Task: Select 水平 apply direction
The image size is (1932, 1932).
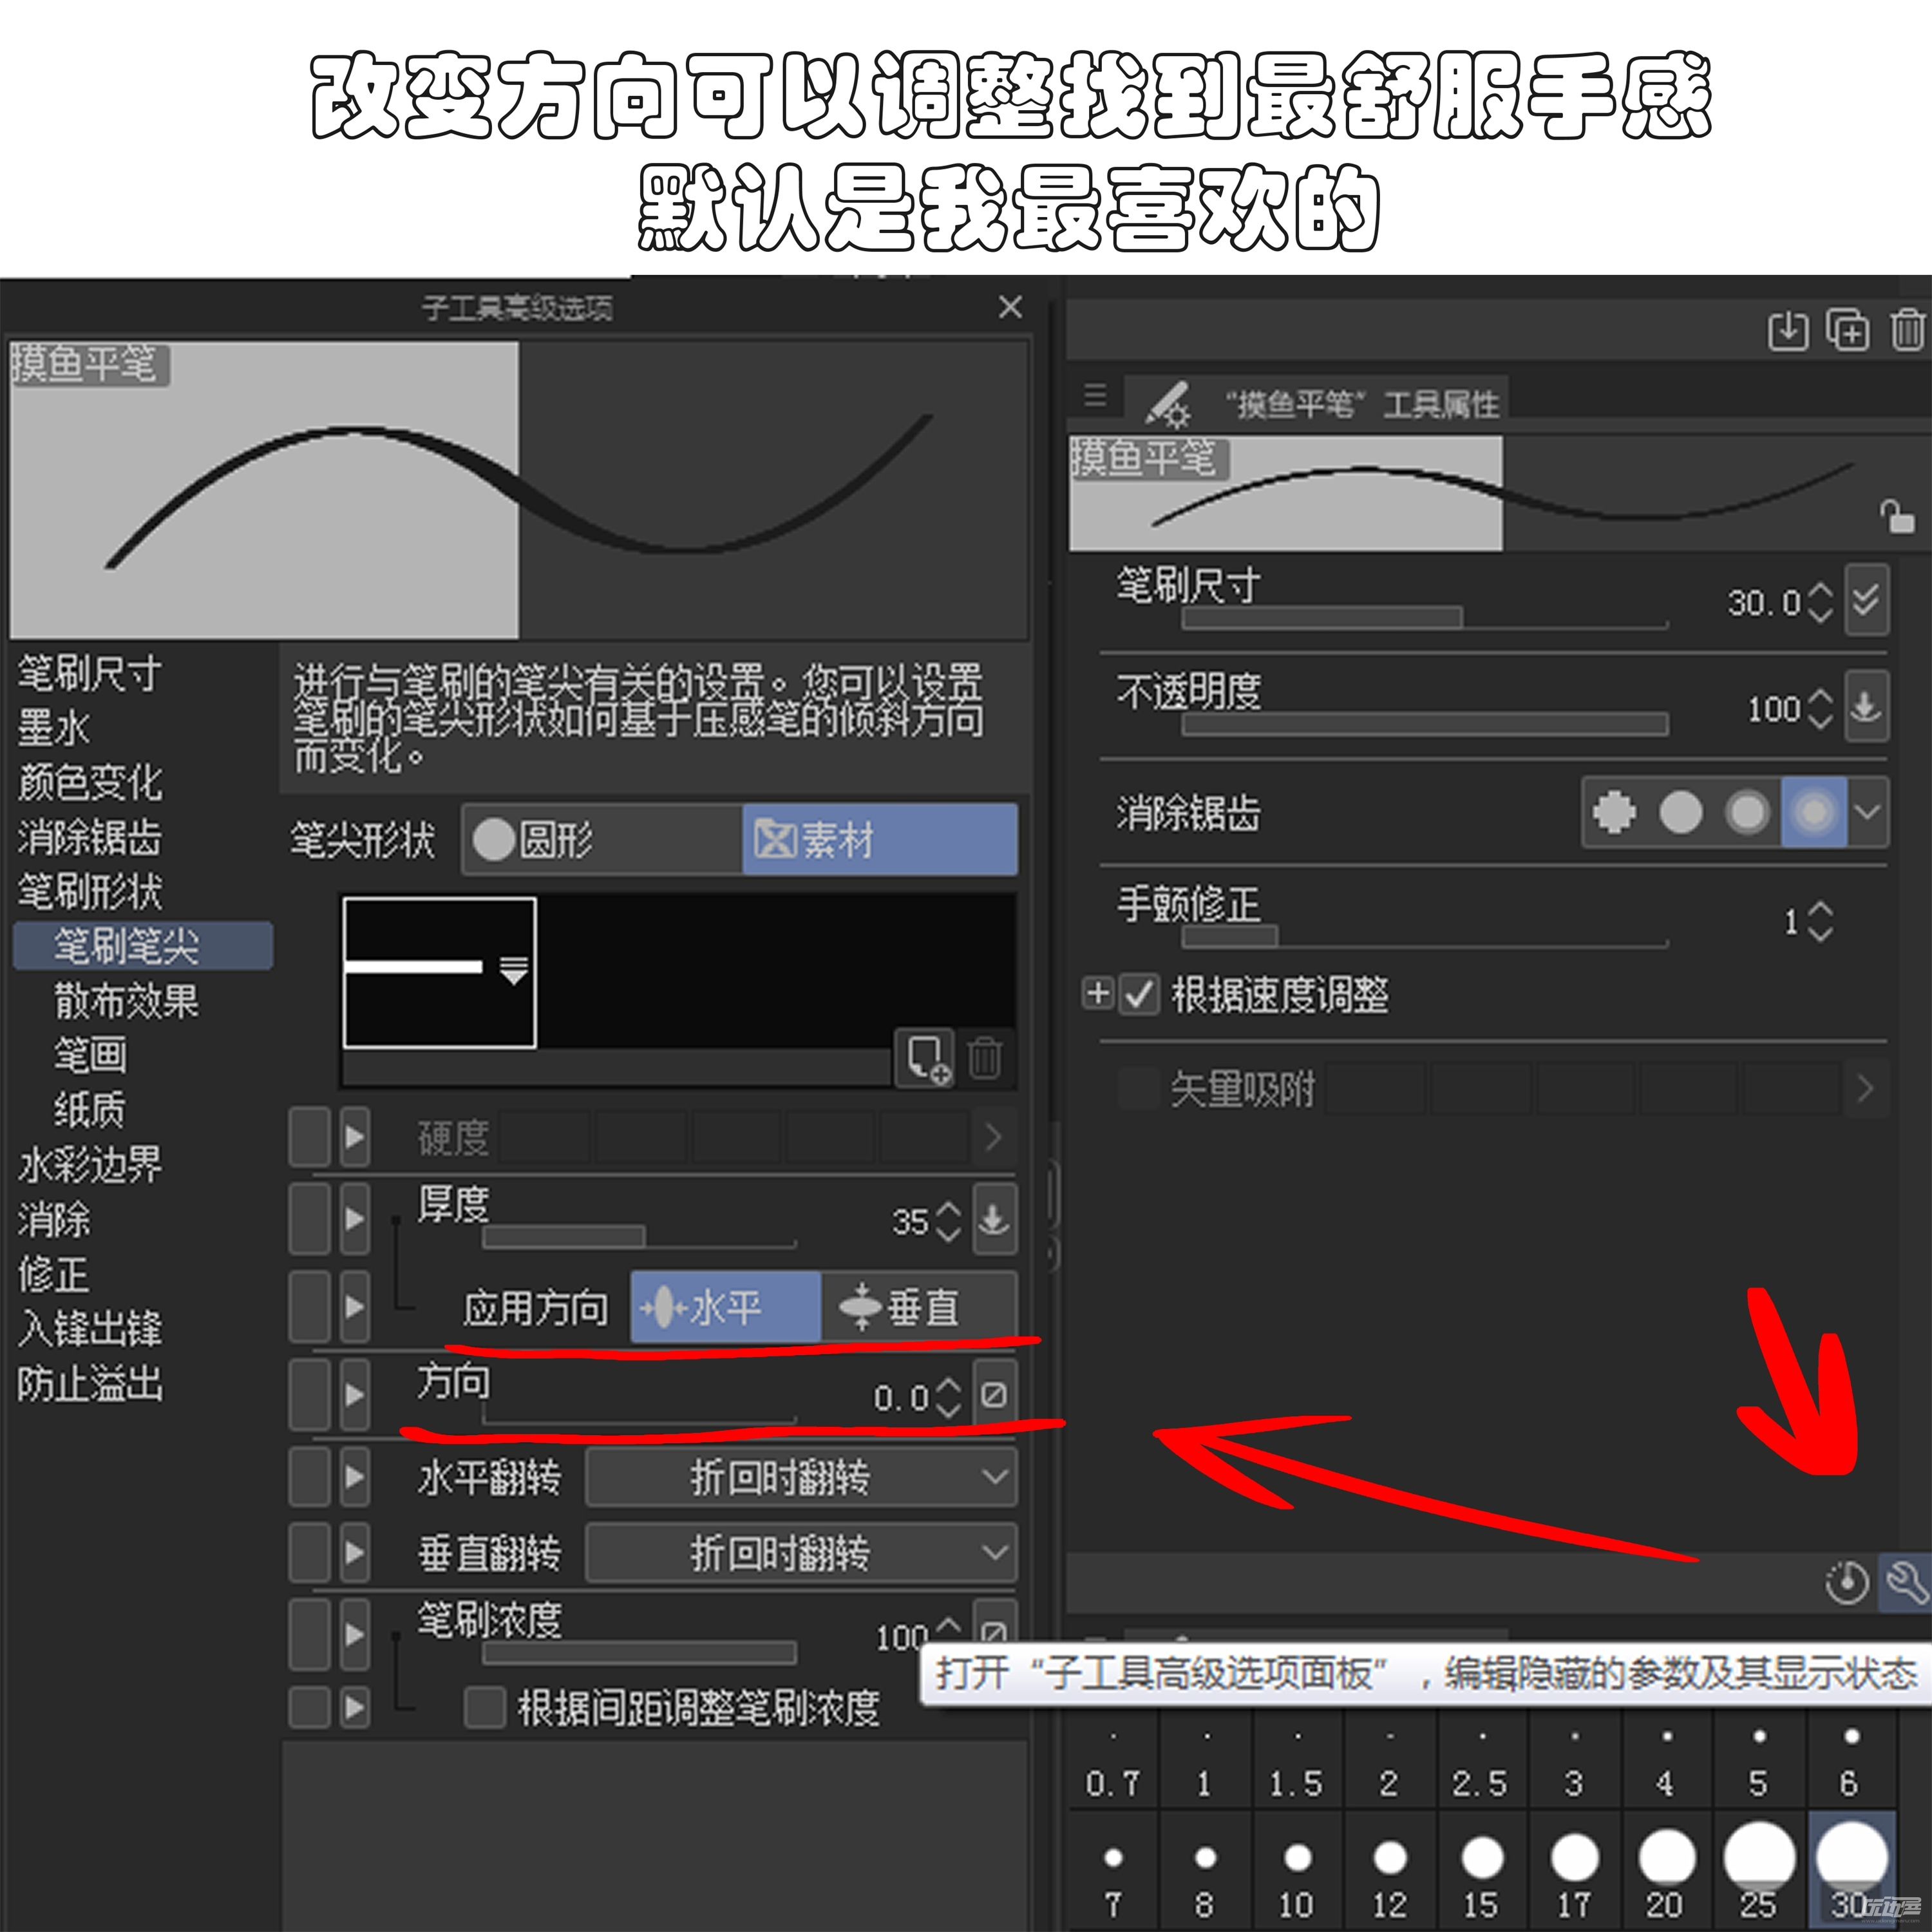Action: tap(726, 1307)
